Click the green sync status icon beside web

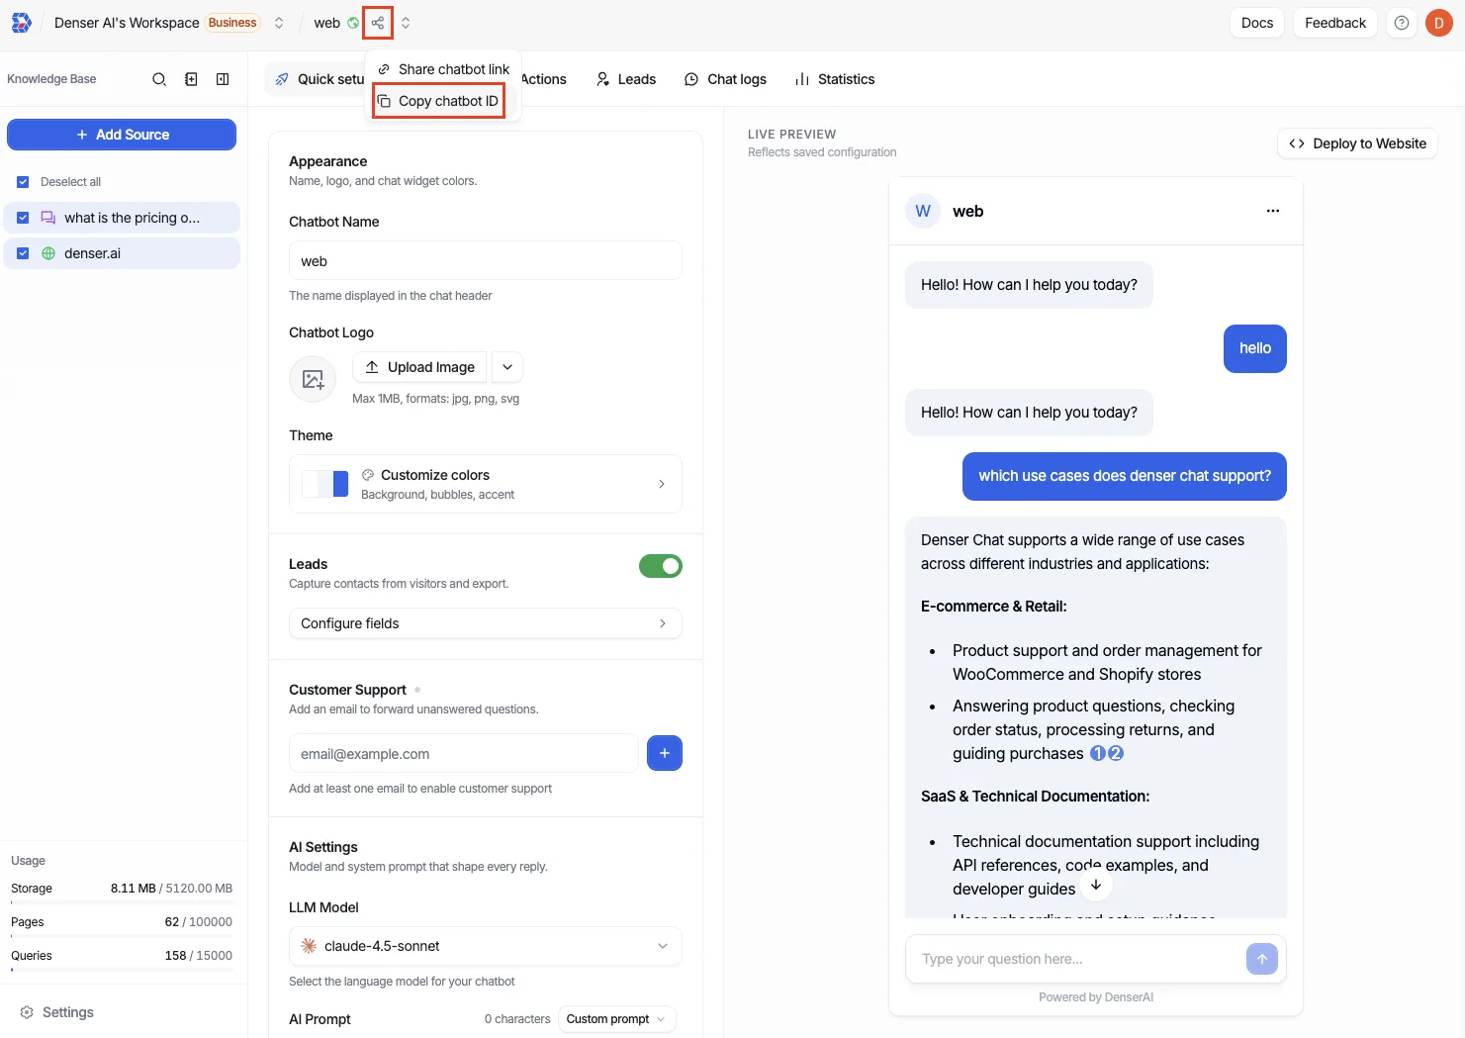(353, 23)
